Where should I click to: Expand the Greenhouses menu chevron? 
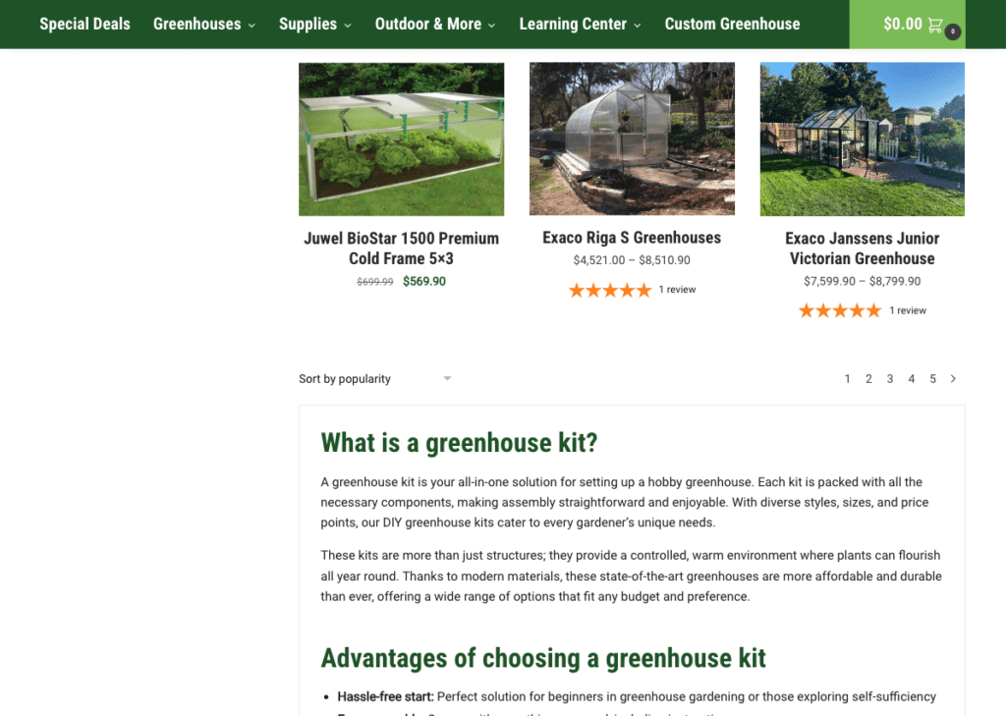tap(252, 26)
